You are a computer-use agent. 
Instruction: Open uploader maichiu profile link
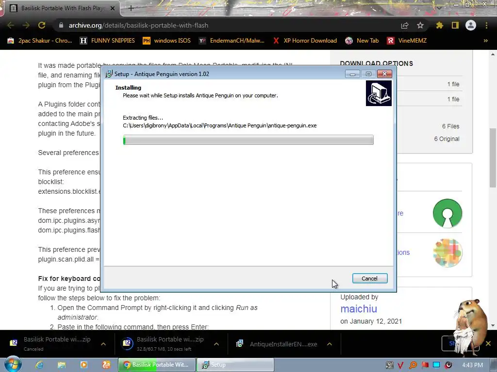pyautogui.click(x=359, y=309)
